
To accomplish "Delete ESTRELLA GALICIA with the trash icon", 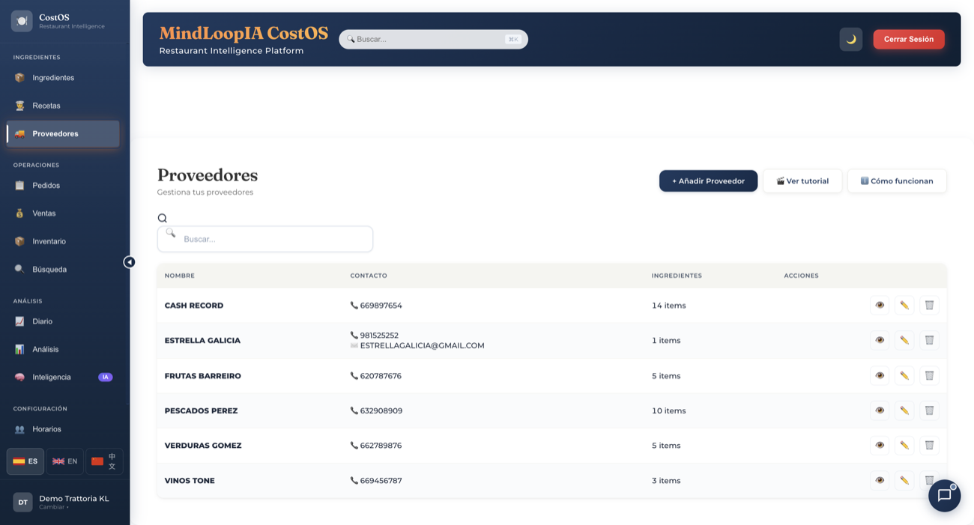I will pos(929,340).
